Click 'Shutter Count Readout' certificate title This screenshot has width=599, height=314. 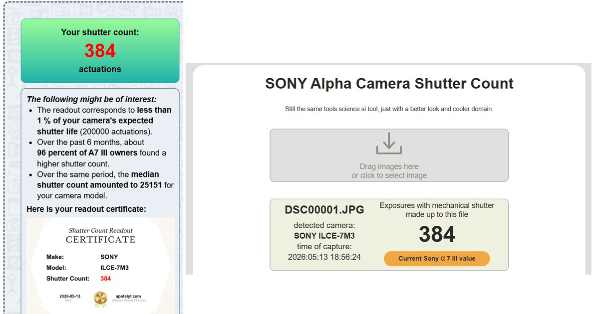point(101,231)
